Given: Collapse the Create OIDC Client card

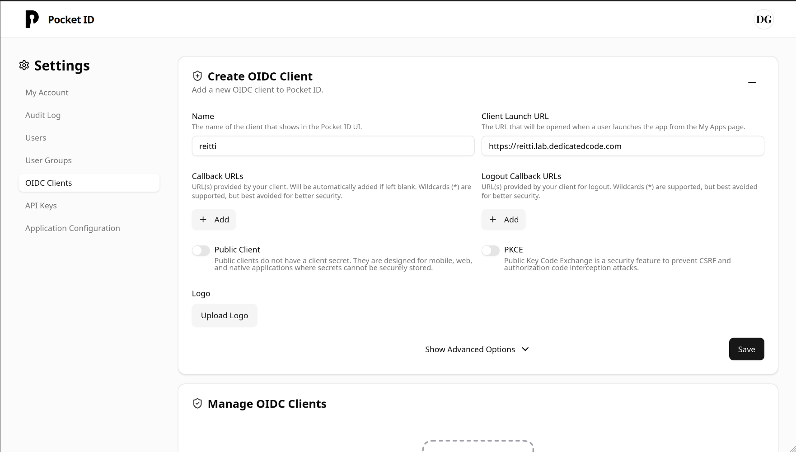Looking at the screenshot, I should tap(752, 83).
